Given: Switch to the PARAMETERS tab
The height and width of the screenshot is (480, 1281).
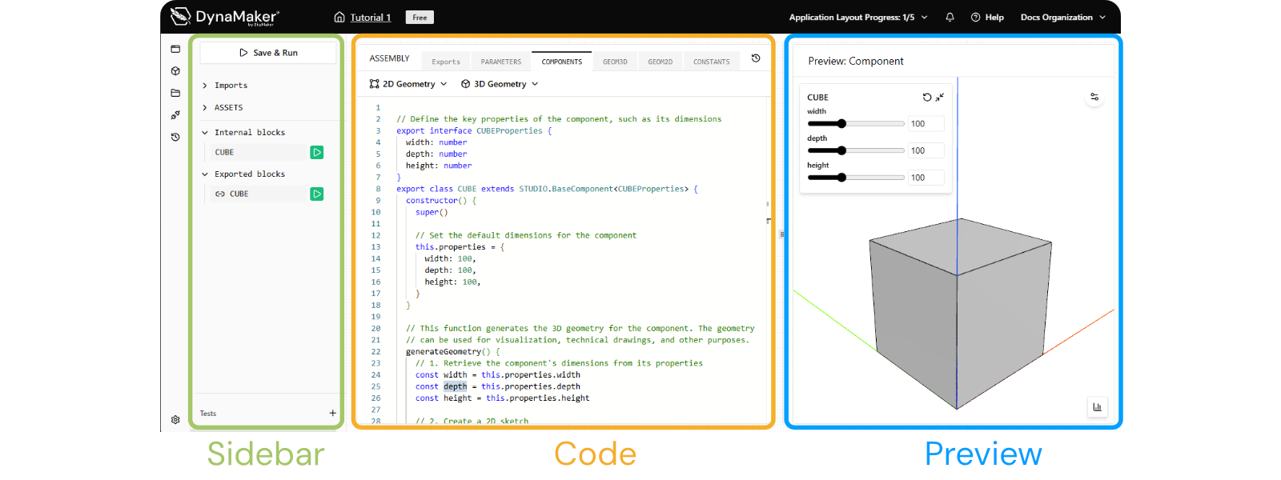Looking at the screenshot, I should (501, 62).
